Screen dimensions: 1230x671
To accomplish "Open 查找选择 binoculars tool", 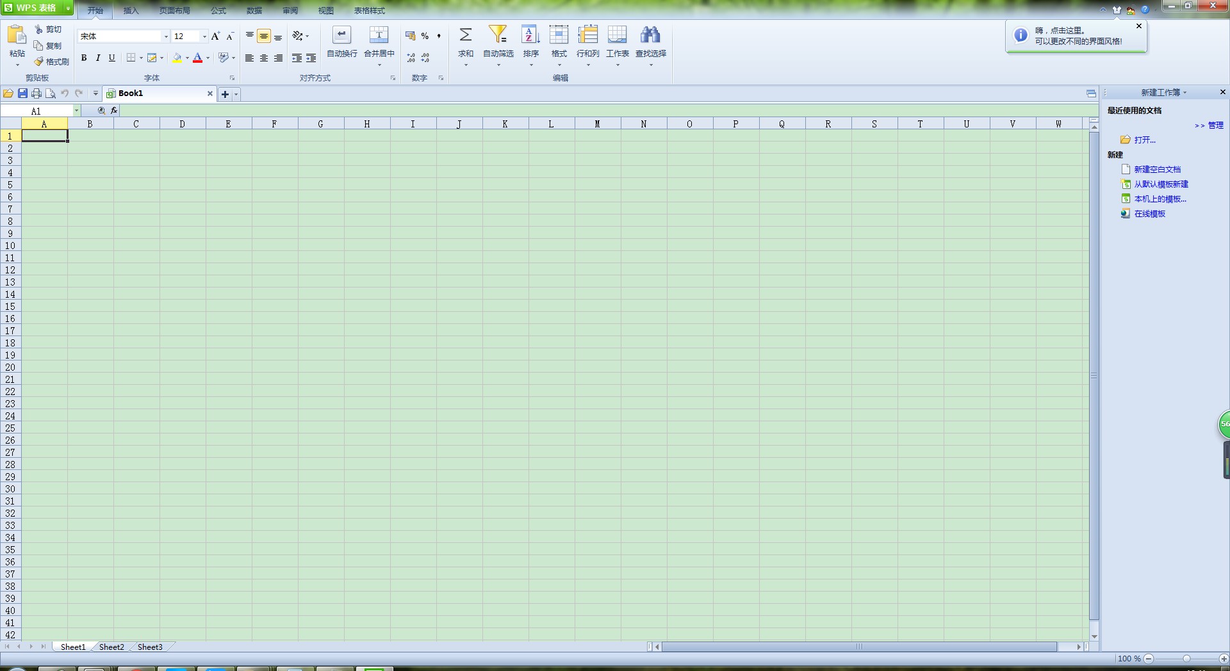I will click(x=650, y=35).
